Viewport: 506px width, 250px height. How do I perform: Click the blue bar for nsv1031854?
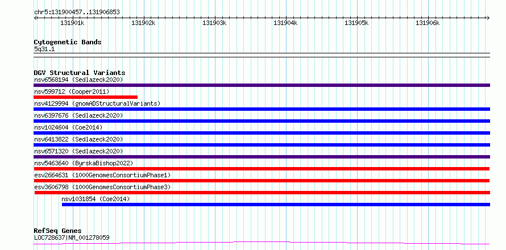276,205
